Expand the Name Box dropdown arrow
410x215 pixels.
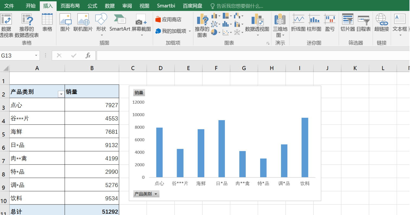pos(36,56)
